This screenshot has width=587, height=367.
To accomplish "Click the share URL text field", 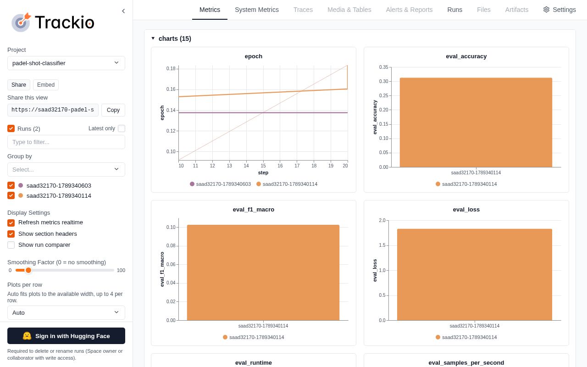I will tap(53, 110).
